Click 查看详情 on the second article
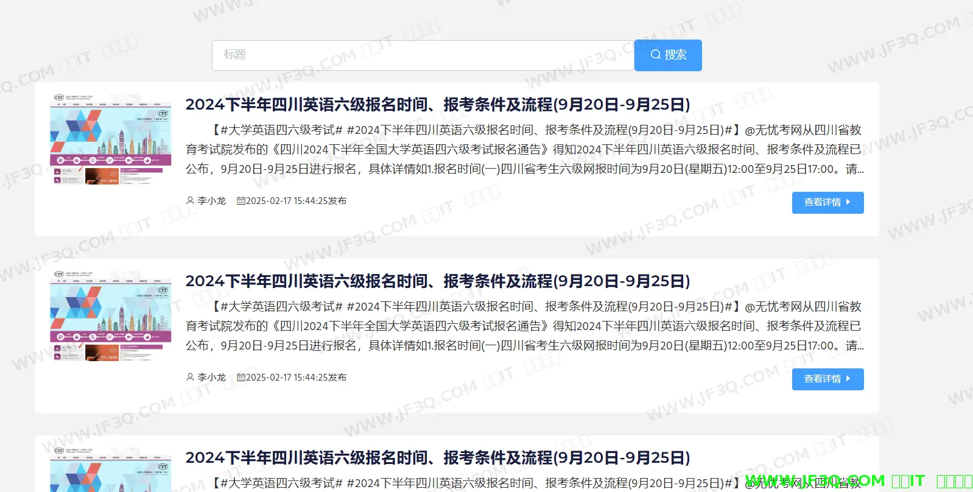The height and width of the screenshot is (492, 973). (827, 379)
